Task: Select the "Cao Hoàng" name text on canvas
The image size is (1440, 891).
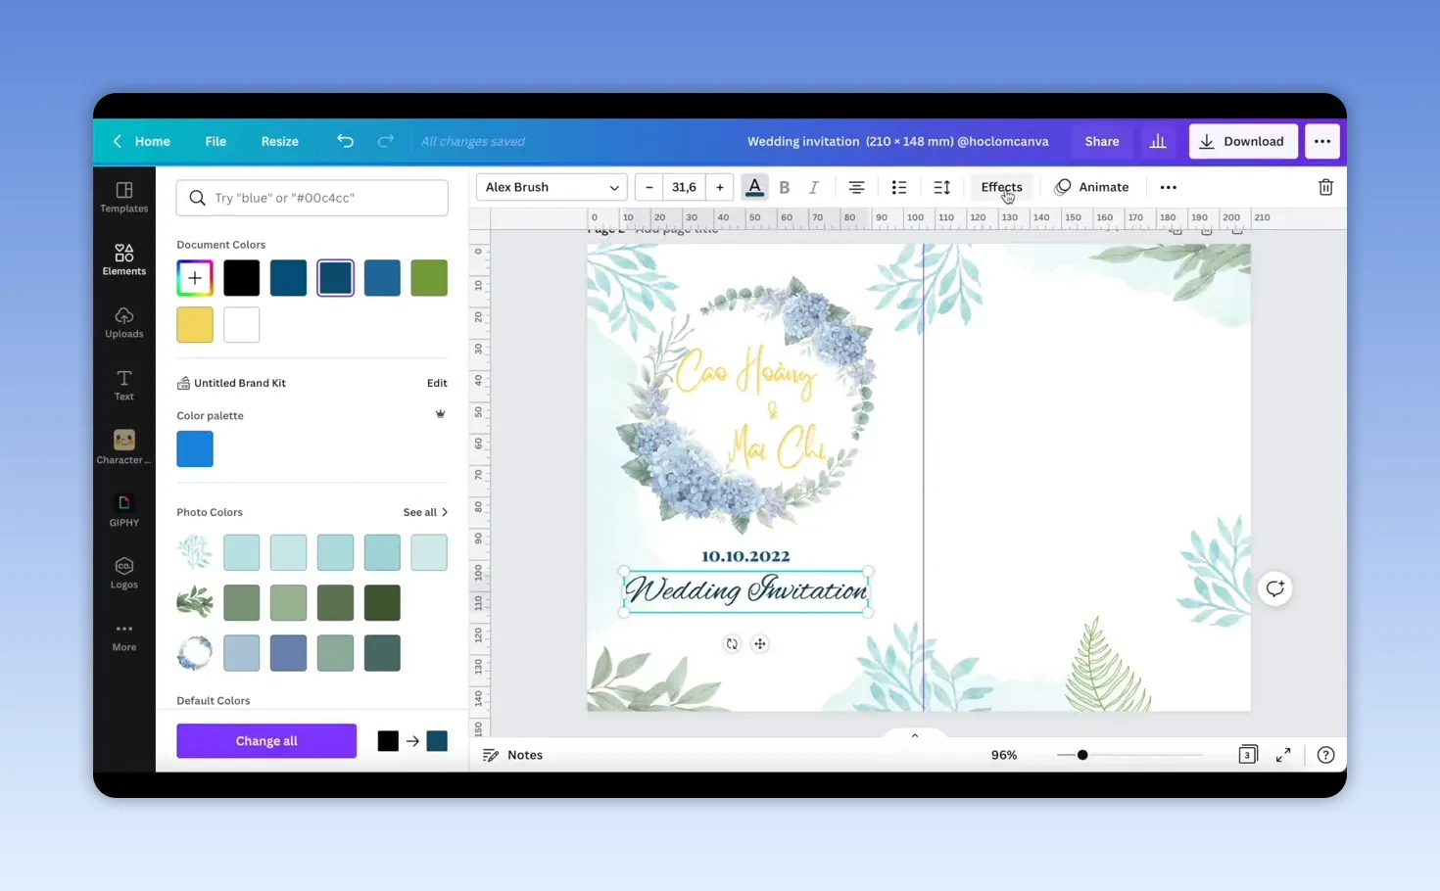Action: coord(746,372)
